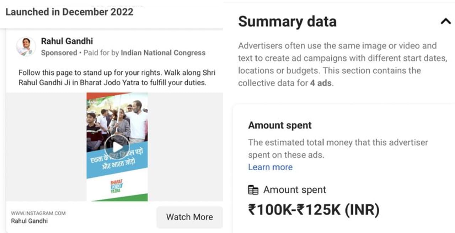Collapse the Summary data section
Viewport: 455px width, 233px height.
pyautogui.click(x=445, y=22)
